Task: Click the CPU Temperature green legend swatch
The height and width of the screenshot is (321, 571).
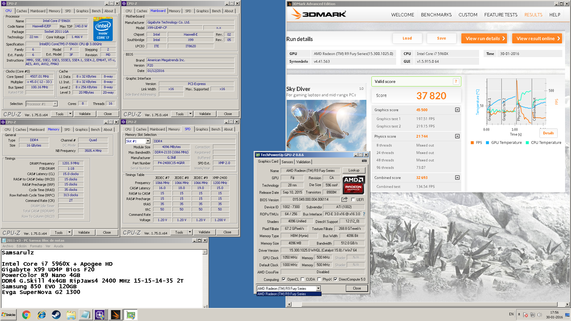Action: point(527,143)
